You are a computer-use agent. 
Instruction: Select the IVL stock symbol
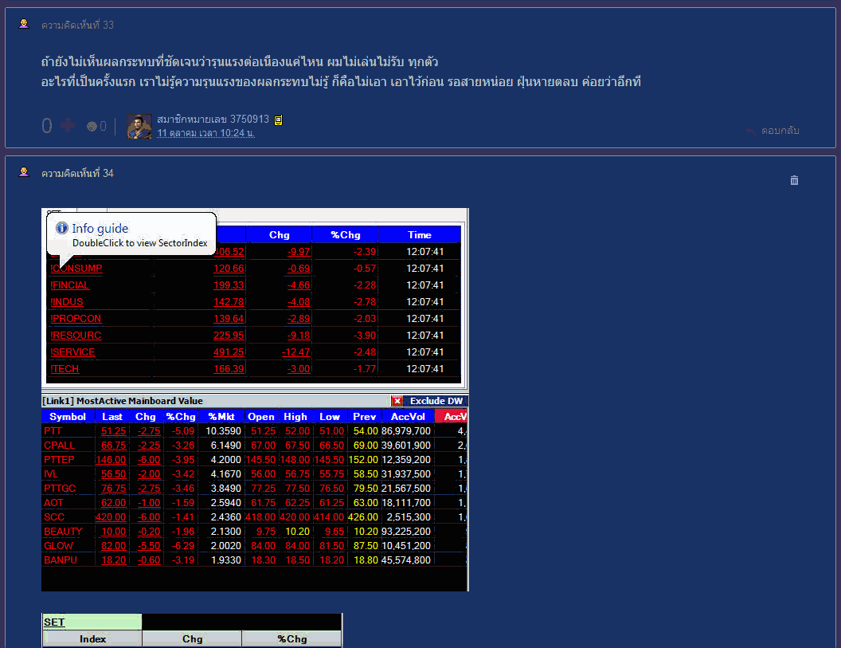51,474
